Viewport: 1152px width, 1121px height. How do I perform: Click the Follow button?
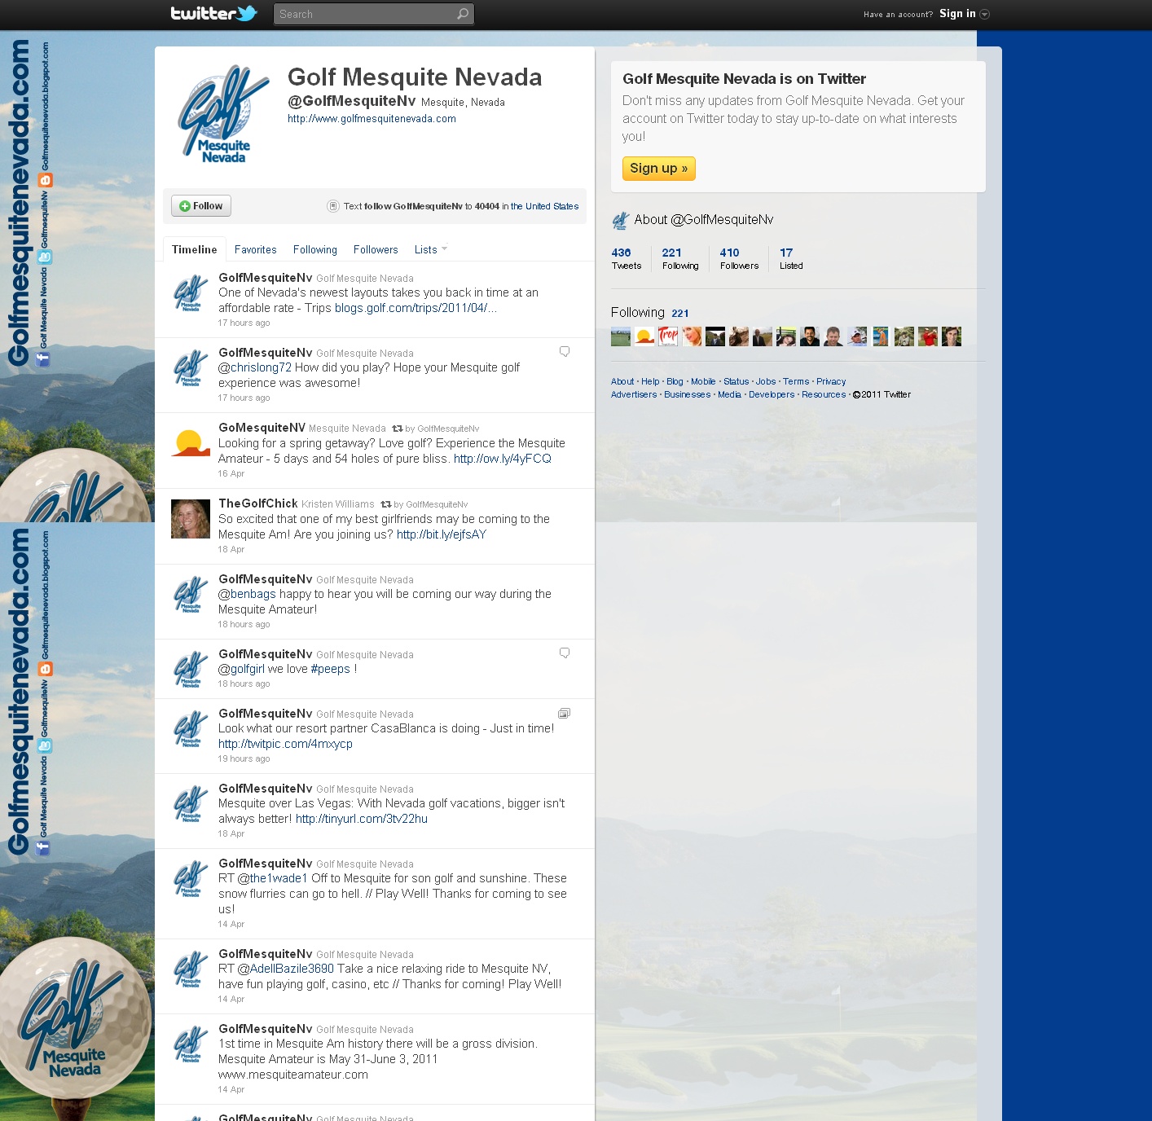pyautogui.click(x=201, y=206)
